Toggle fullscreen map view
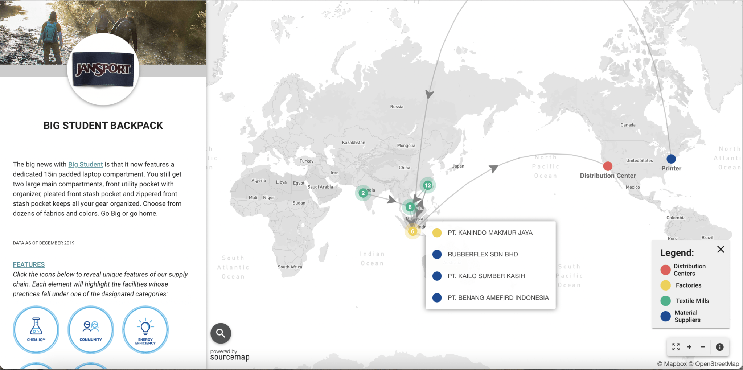The height and width of the screenshot is (370, 743). click(676, 347)
